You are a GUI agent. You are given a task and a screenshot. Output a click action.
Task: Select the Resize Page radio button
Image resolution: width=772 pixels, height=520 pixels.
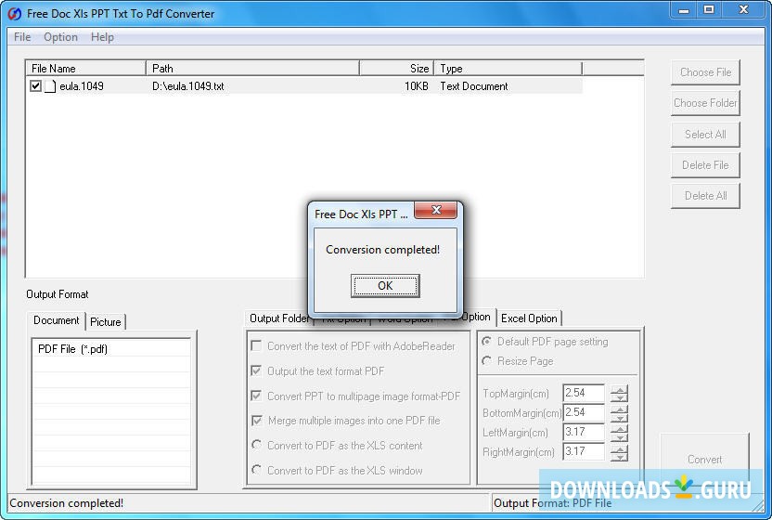pyautogui.click(x=487, y=361)
